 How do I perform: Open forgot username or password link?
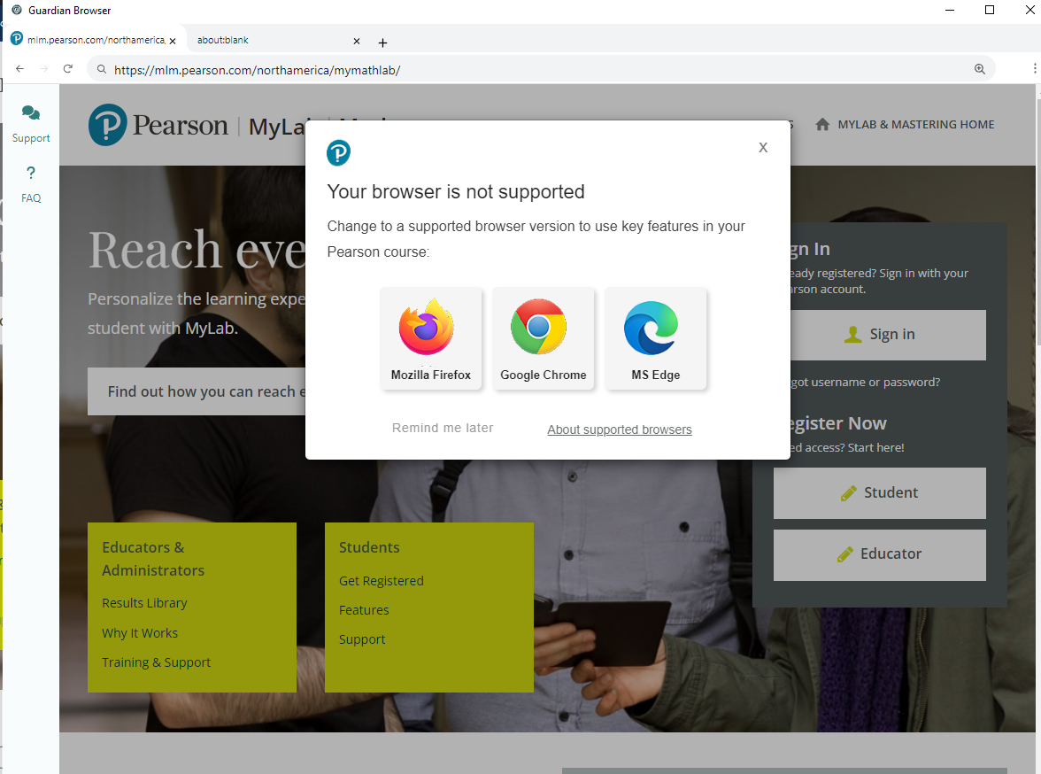click(865, 382)
